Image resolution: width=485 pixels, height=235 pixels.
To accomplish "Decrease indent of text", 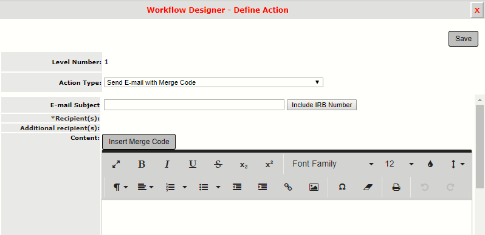I will click(x=237, y=187).
